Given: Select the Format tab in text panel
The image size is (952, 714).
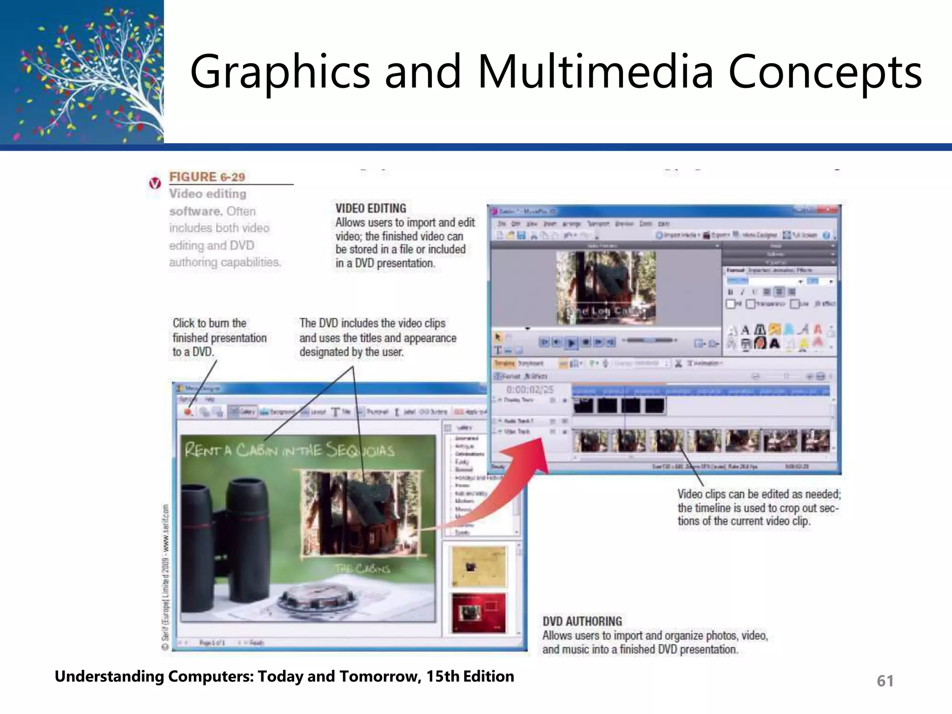Looking at the screenshot, I should coord(735,270).
